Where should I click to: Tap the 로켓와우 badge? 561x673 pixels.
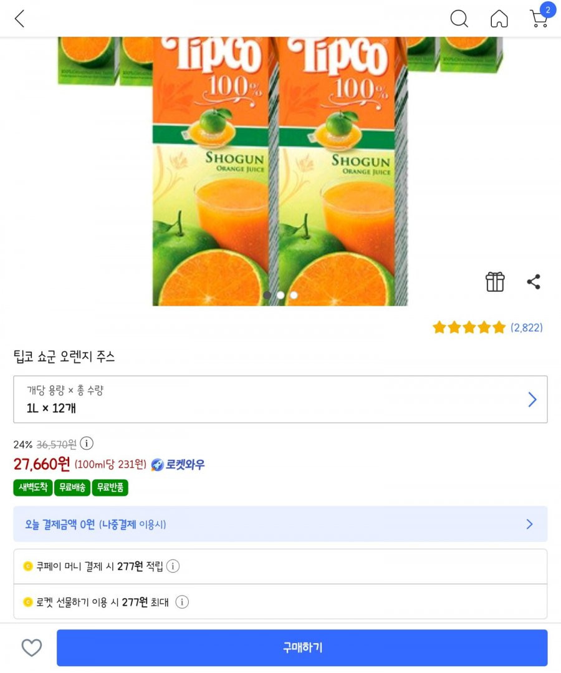(x=178, y=465)
